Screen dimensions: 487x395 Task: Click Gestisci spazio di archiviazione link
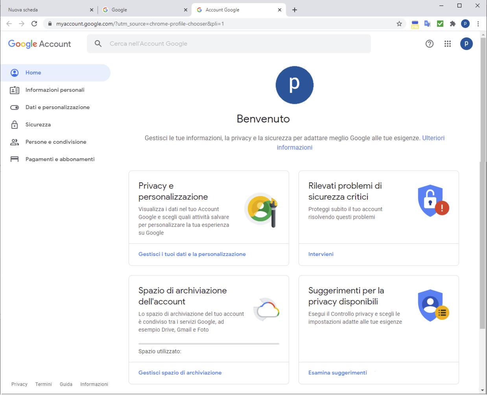click(x=180, y=373)
